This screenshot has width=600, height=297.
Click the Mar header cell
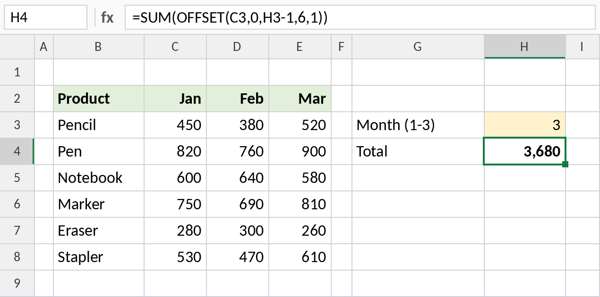[300, 99]
